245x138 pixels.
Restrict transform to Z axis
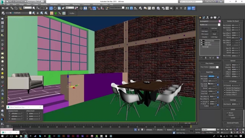185,8
